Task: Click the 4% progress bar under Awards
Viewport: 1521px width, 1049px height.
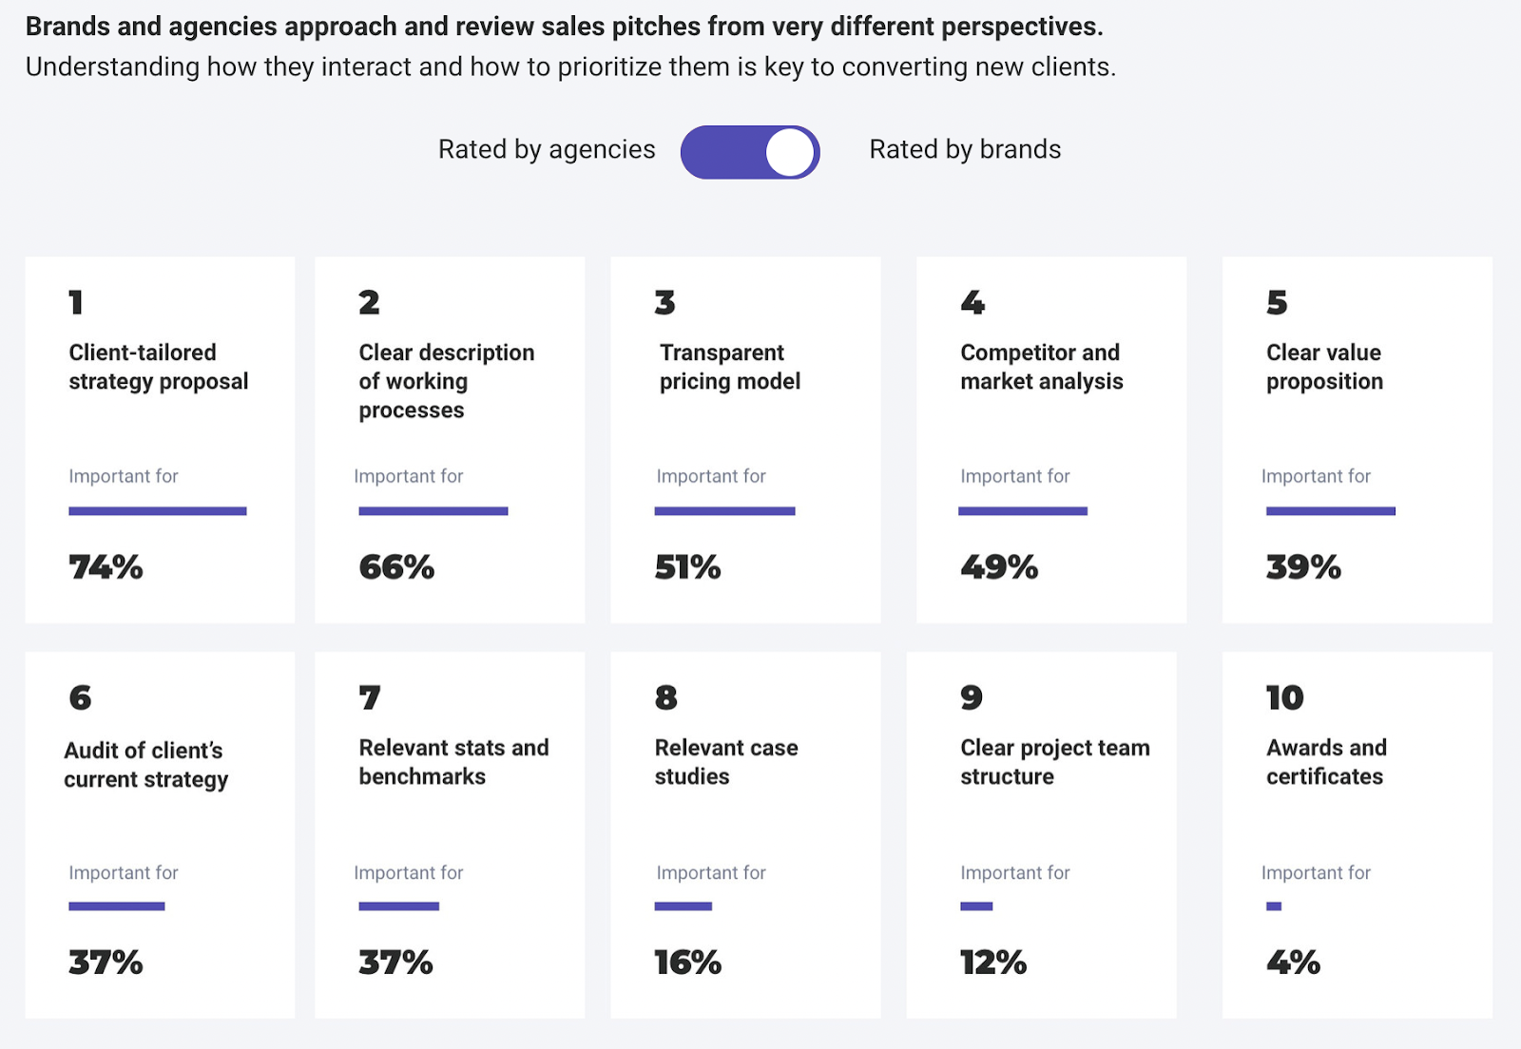Action: click(1274, 906)
